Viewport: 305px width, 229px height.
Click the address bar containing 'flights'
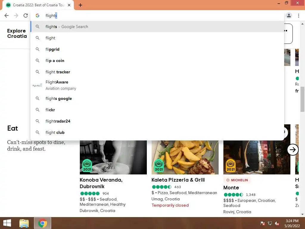pos(157,16)
